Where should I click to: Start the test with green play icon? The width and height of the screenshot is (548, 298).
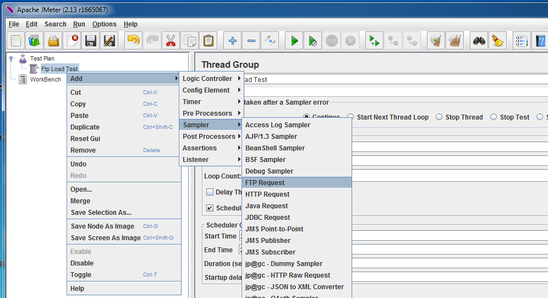pyautogui.click(x=294, y=41)
